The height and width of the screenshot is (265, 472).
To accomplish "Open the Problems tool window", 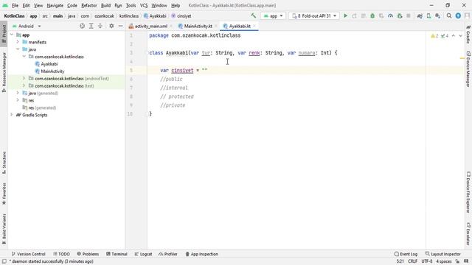I will tap(88, 254).
